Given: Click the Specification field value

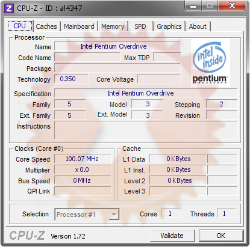Looking at the screenshot, I should (146, 93).
